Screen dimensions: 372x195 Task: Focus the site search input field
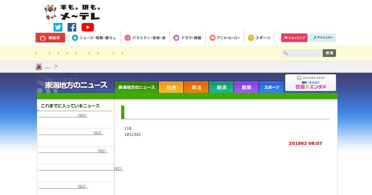(302, 53)
